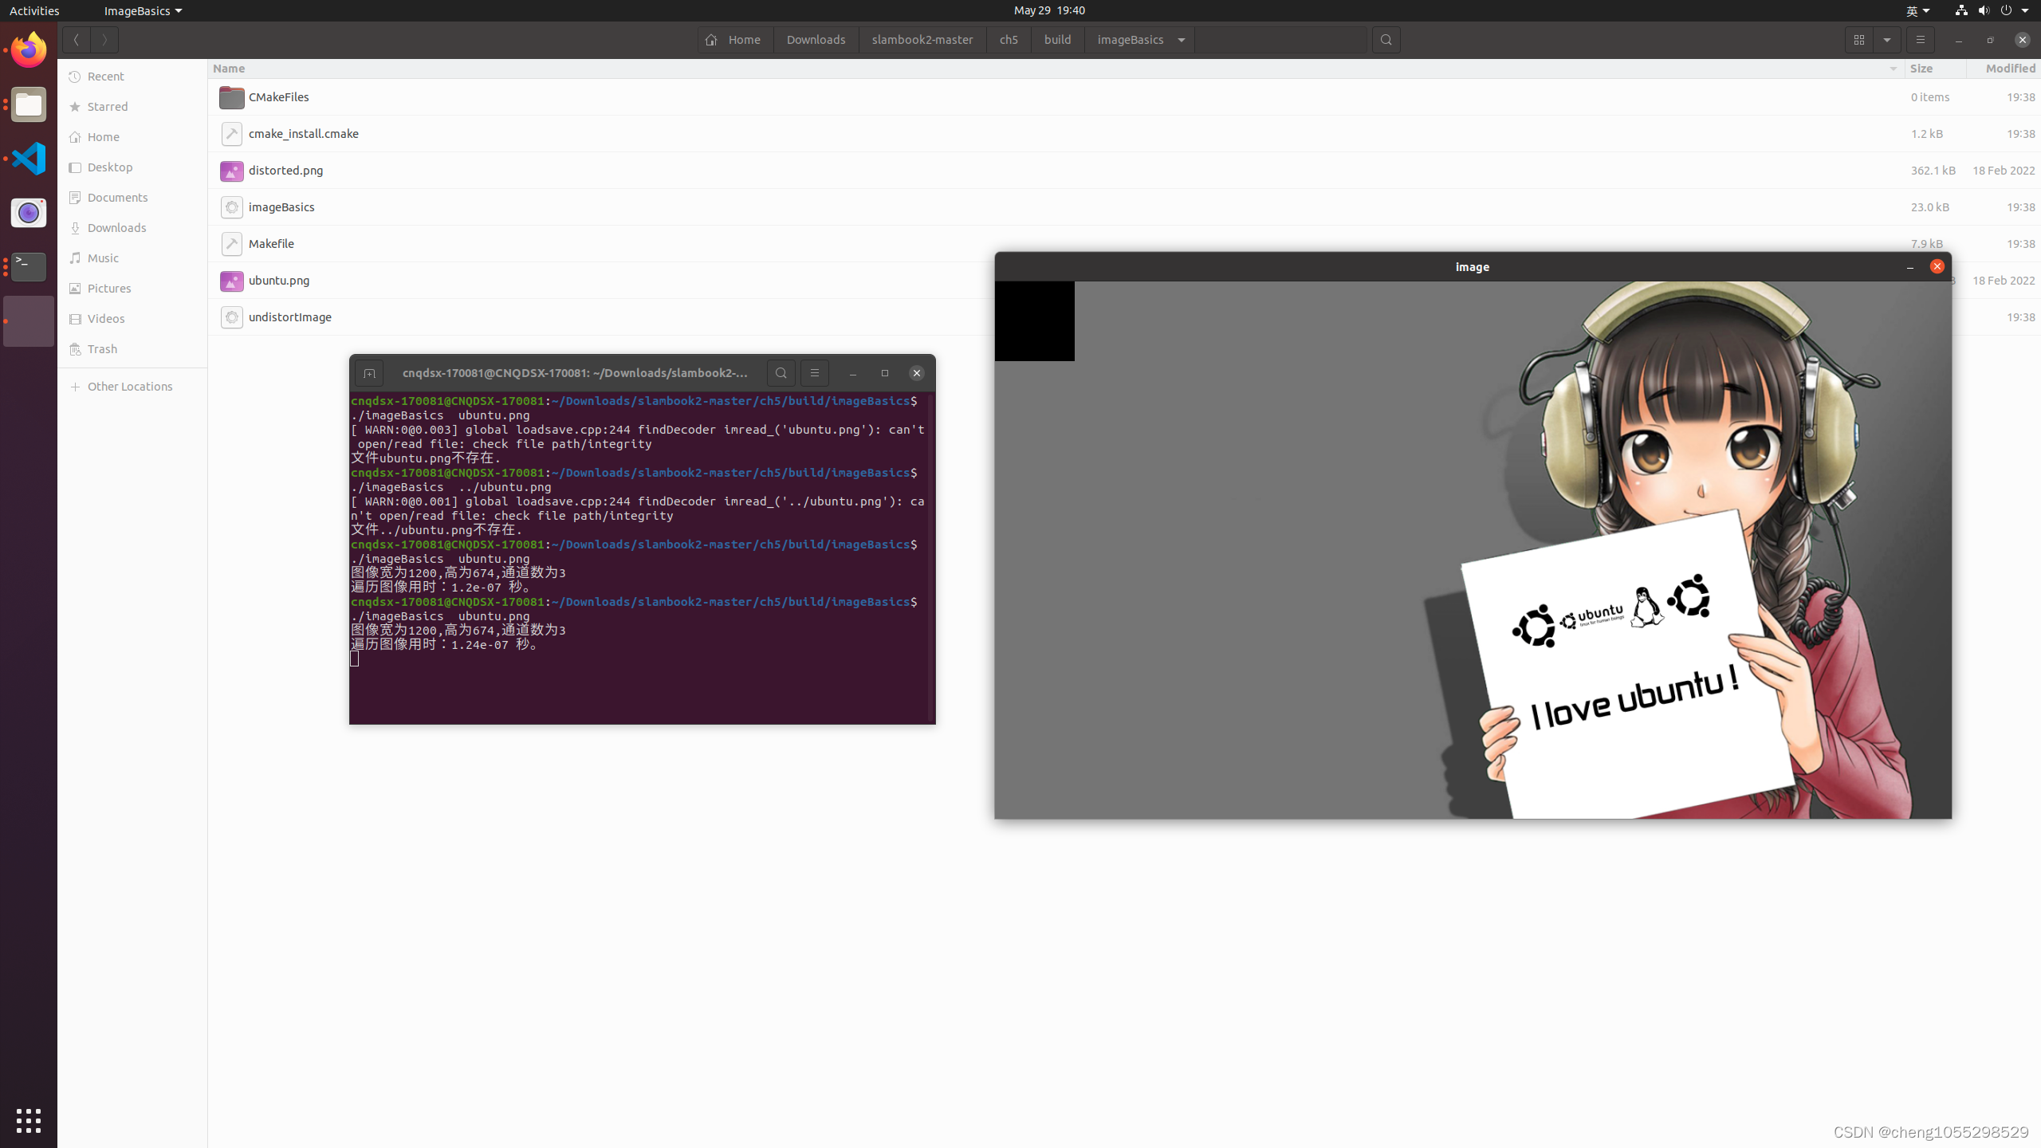Expand the imageBasics breadcrumb dropdown

1182,39
